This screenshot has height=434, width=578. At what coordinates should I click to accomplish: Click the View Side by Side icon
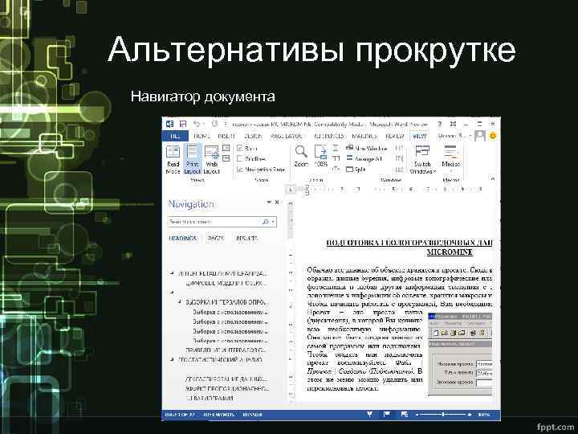tap(399, 148)
